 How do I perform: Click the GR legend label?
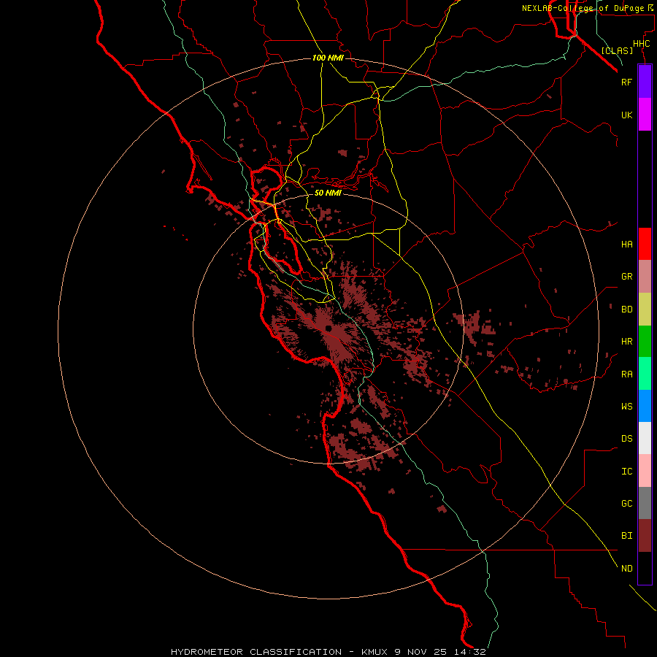(626, 277)
